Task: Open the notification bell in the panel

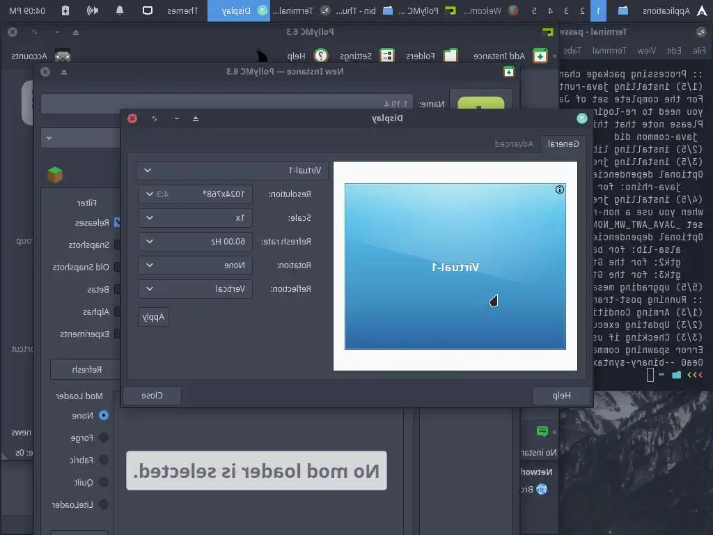Action: tap(120, 10)
